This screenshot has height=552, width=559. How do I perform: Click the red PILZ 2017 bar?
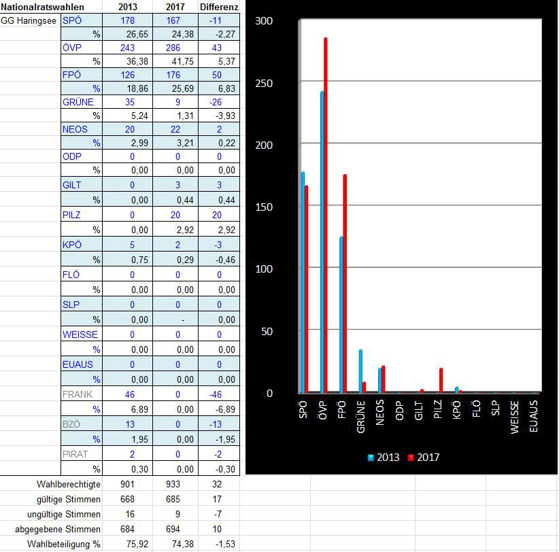point(441,381)
